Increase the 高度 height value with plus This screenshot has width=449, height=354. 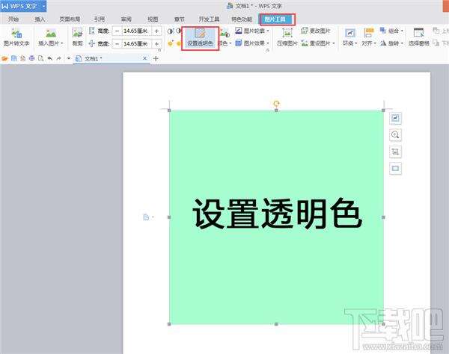tap(156, 31)
